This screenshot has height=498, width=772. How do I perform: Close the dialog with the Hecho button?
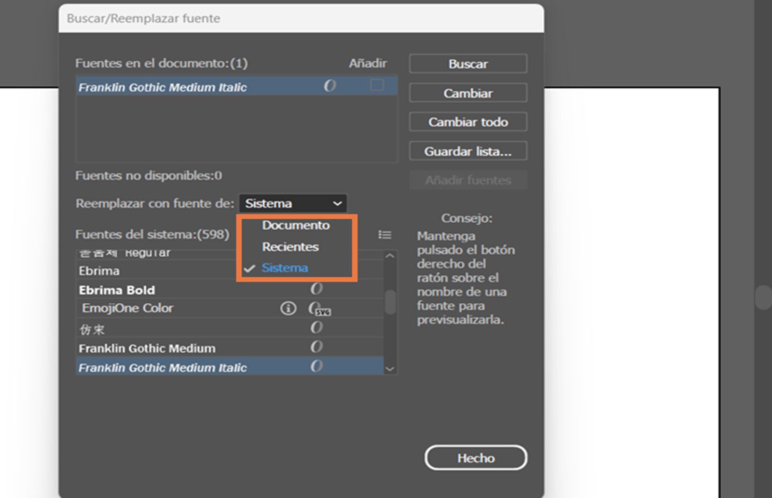475,458
